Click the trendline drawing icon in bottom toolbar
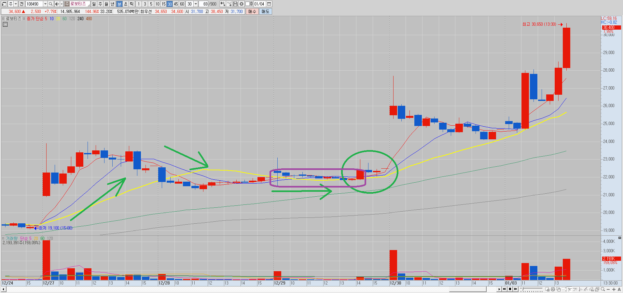The width and height of the screenshot is (623, 293). [x=575, y=289]
